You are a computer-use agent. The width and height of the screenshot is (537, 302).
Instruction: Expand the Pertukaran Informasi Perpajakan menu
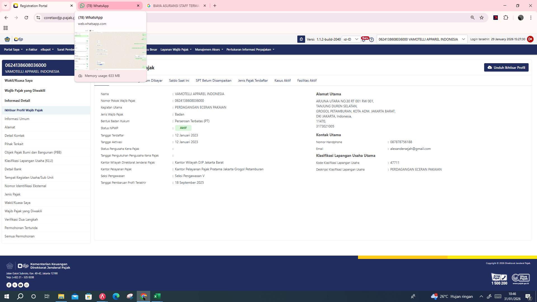[x=249, y=49]
